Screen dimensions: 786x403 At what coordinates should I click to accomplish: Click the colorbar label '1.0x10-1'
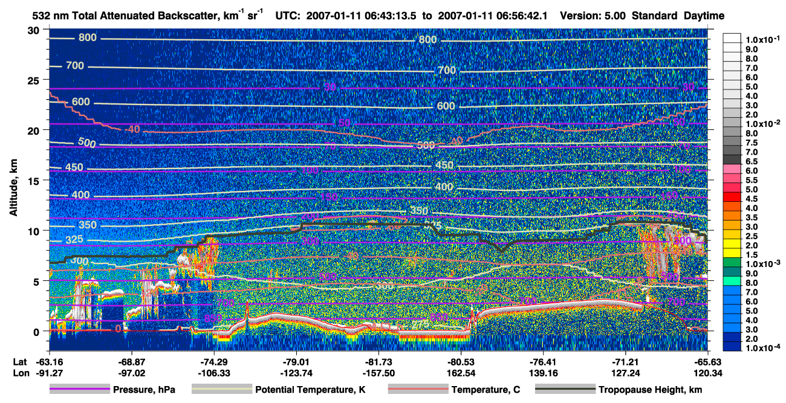(763, 40)
